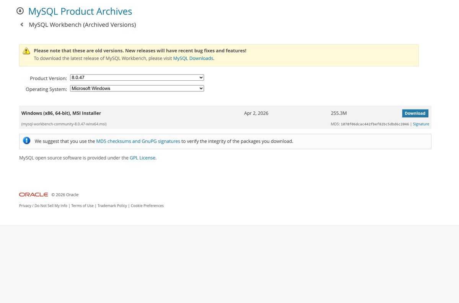The width and height of the screenshot is (459, 303).
Task: Click the 255.3M file size
Action: pos(339,113)
